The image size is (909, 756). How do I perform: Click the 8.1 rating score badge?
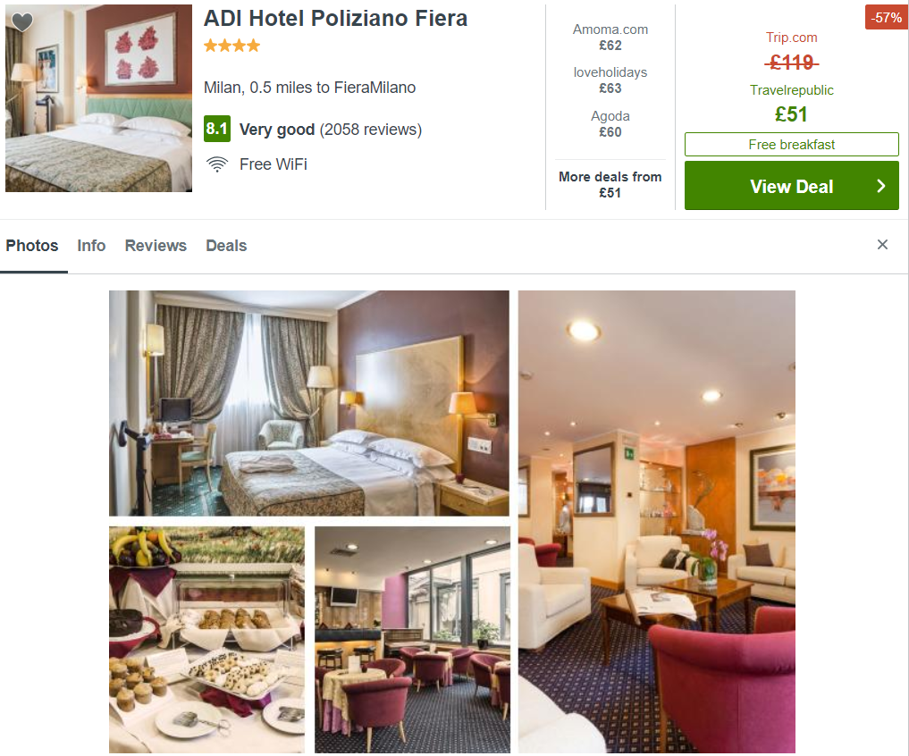tap(217, 129)
